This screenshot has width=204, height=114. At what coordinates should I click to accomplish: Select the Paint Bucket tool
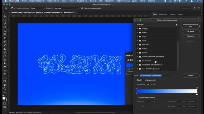5,60
